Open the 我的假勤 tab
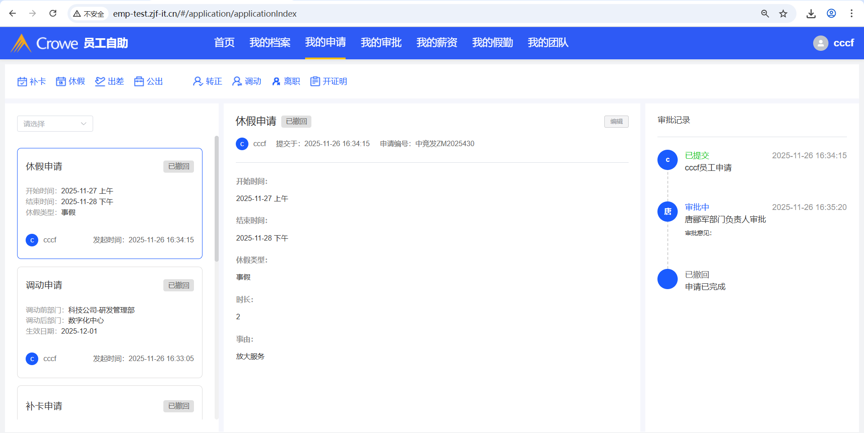This screenshot has width=864, height=433. (492, 43)
